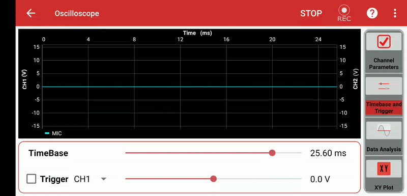The image size is (407, 196).
Task: Click the CH1 (V) axis label
Action: point(25,79)
